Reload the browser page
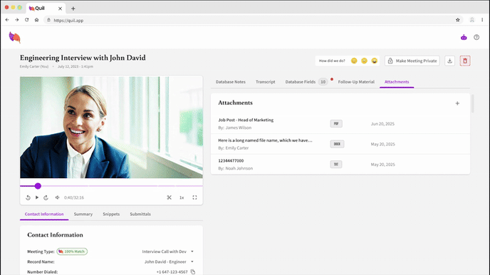Image resolution: width=490 pixels, height=275 pixels. click(x=27, y=20)
